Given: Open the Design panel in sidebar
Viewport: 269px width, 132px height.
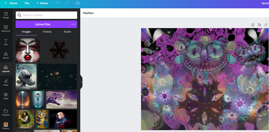Looking at the screenshot, I should [x=6, y=15].
